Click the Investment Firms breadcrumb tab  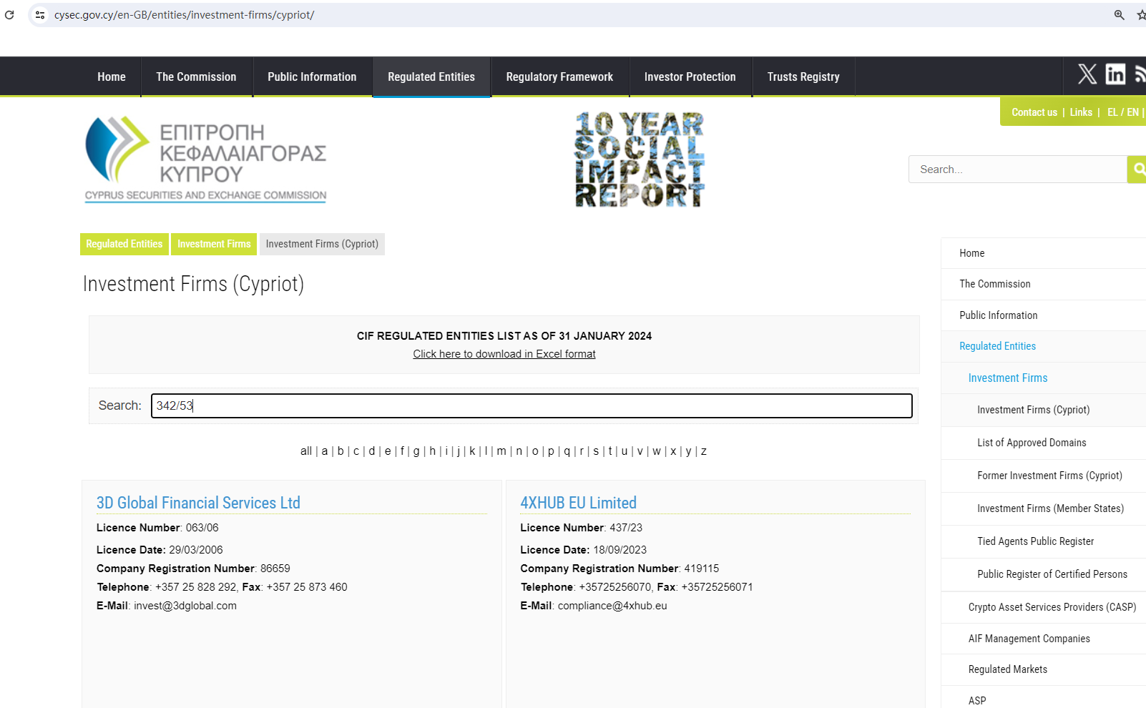(x=213, y=244)
